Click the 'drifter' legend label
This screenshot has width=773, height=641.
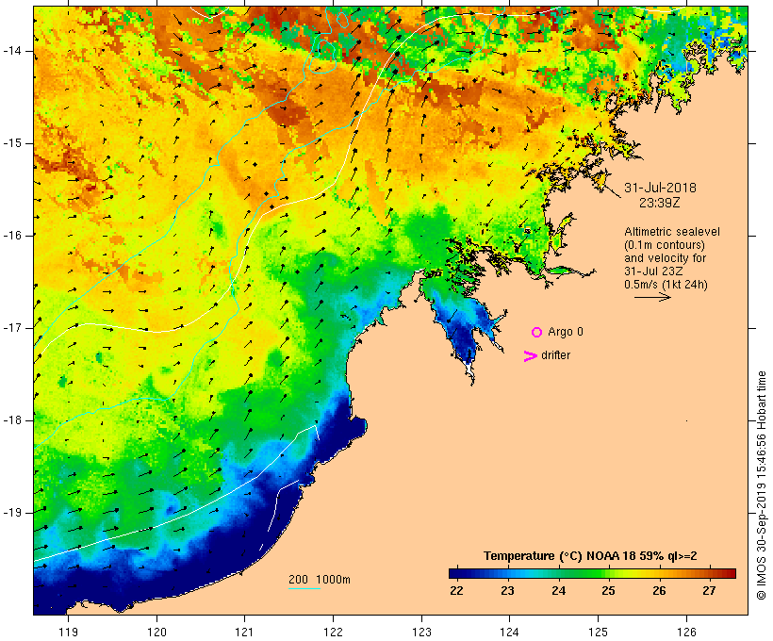coord(555,355)
